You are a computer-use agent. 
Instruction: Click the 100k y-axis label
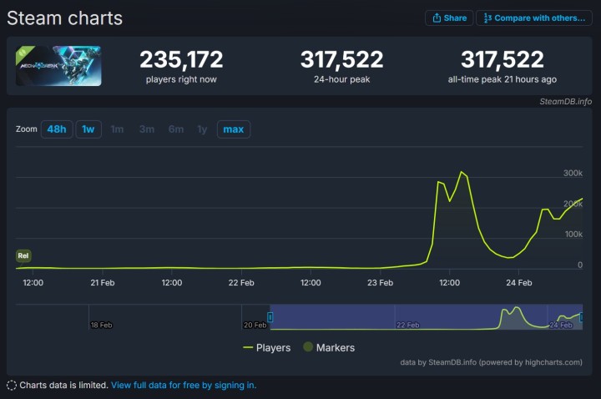(x=573, y=235)
